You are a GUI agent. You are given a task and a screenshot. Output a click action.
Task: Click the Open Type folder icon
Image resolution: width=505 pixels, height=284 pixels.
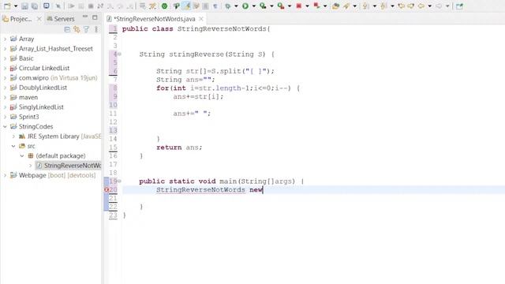[x=335, y=6]
